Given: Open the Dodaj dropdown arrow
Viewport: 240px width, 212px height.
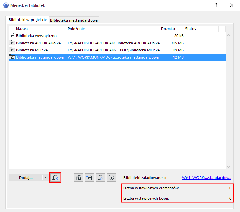Looking at the screenshot, I should click(46, 177).
